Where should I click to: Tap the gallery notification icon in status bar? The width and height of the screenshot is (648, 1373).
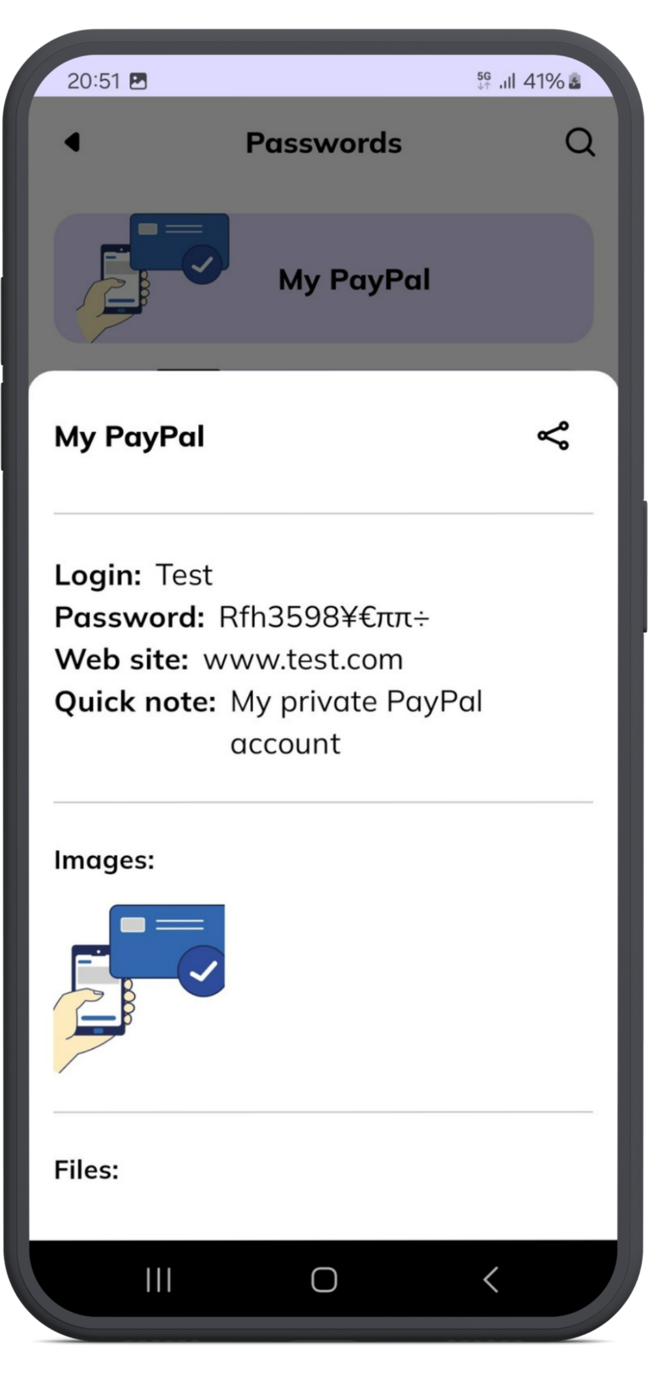coord(138,81)
